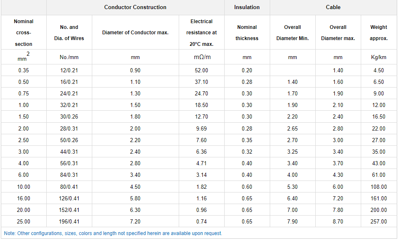Select the 9.69 resistance cell
398x240 pixels.
(201, 129)
